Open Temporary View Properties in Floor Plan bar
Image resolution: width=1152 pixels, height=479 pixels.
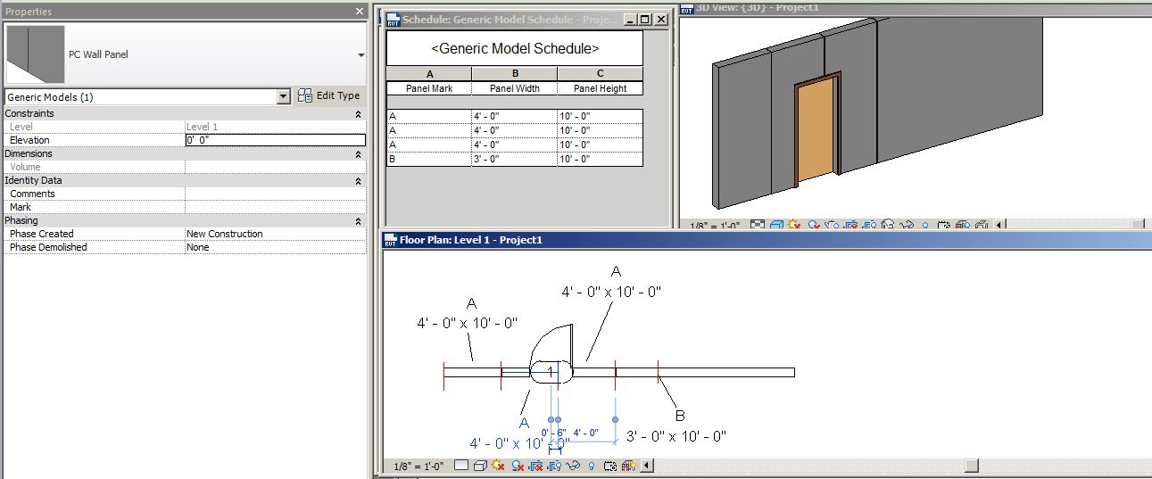coord(610,466)
